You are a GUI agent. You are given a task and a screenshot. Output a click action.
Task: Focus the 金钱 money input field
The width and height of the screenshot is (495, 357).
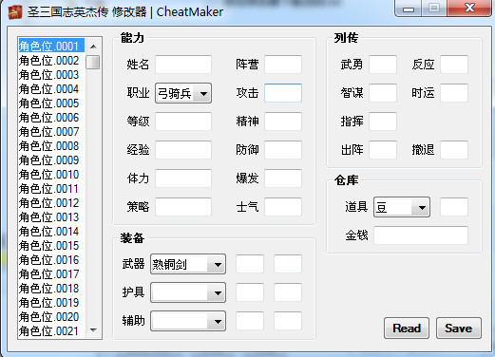point(421,235)
